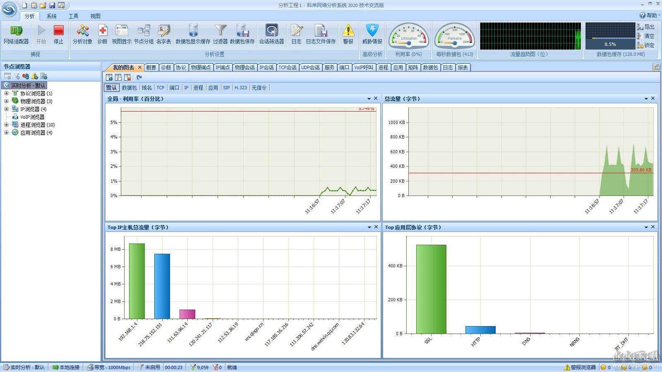662x372 pixels.
Task: Click the 锁定 lock buffer button
Action: click(646, 45)
